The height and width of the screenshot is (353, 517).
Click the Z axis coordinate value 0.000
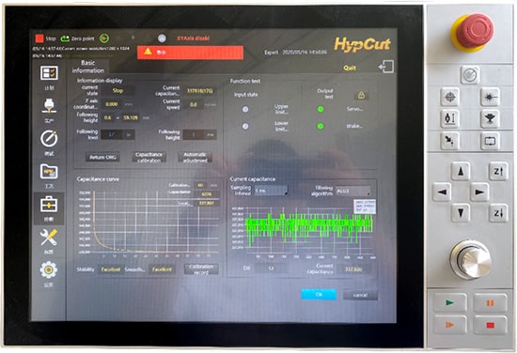coord(112,104)
